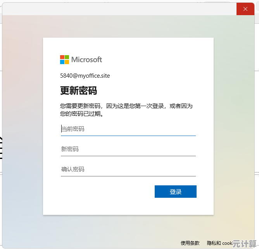Click the yellow square in Microsoft logo
Viewport: 259px width, 251px height.
[x=67, y=62]
